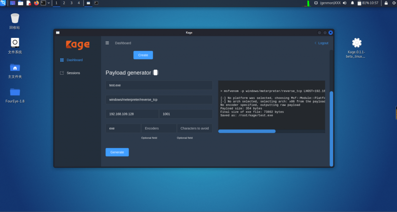The image size is (397, 212).
Task: Click the console horizontal scrollbar
Action: [247, 131]
